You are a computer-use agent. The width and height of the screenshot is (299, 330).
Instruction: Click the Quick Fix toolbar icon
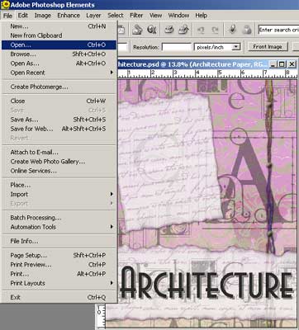point(232,30)
